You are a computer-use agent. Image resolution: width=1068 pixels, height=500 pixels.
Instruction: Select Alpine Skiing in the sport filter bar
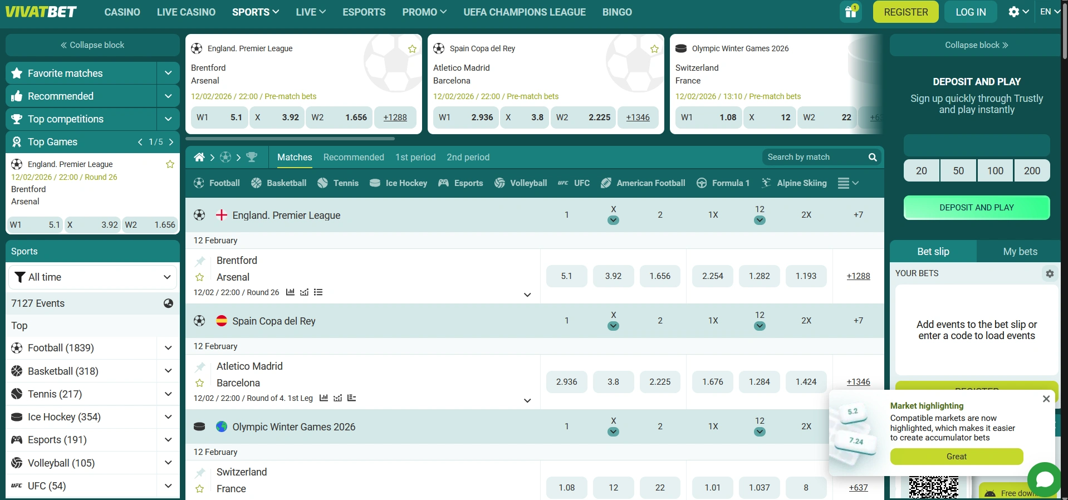[794, 183]
